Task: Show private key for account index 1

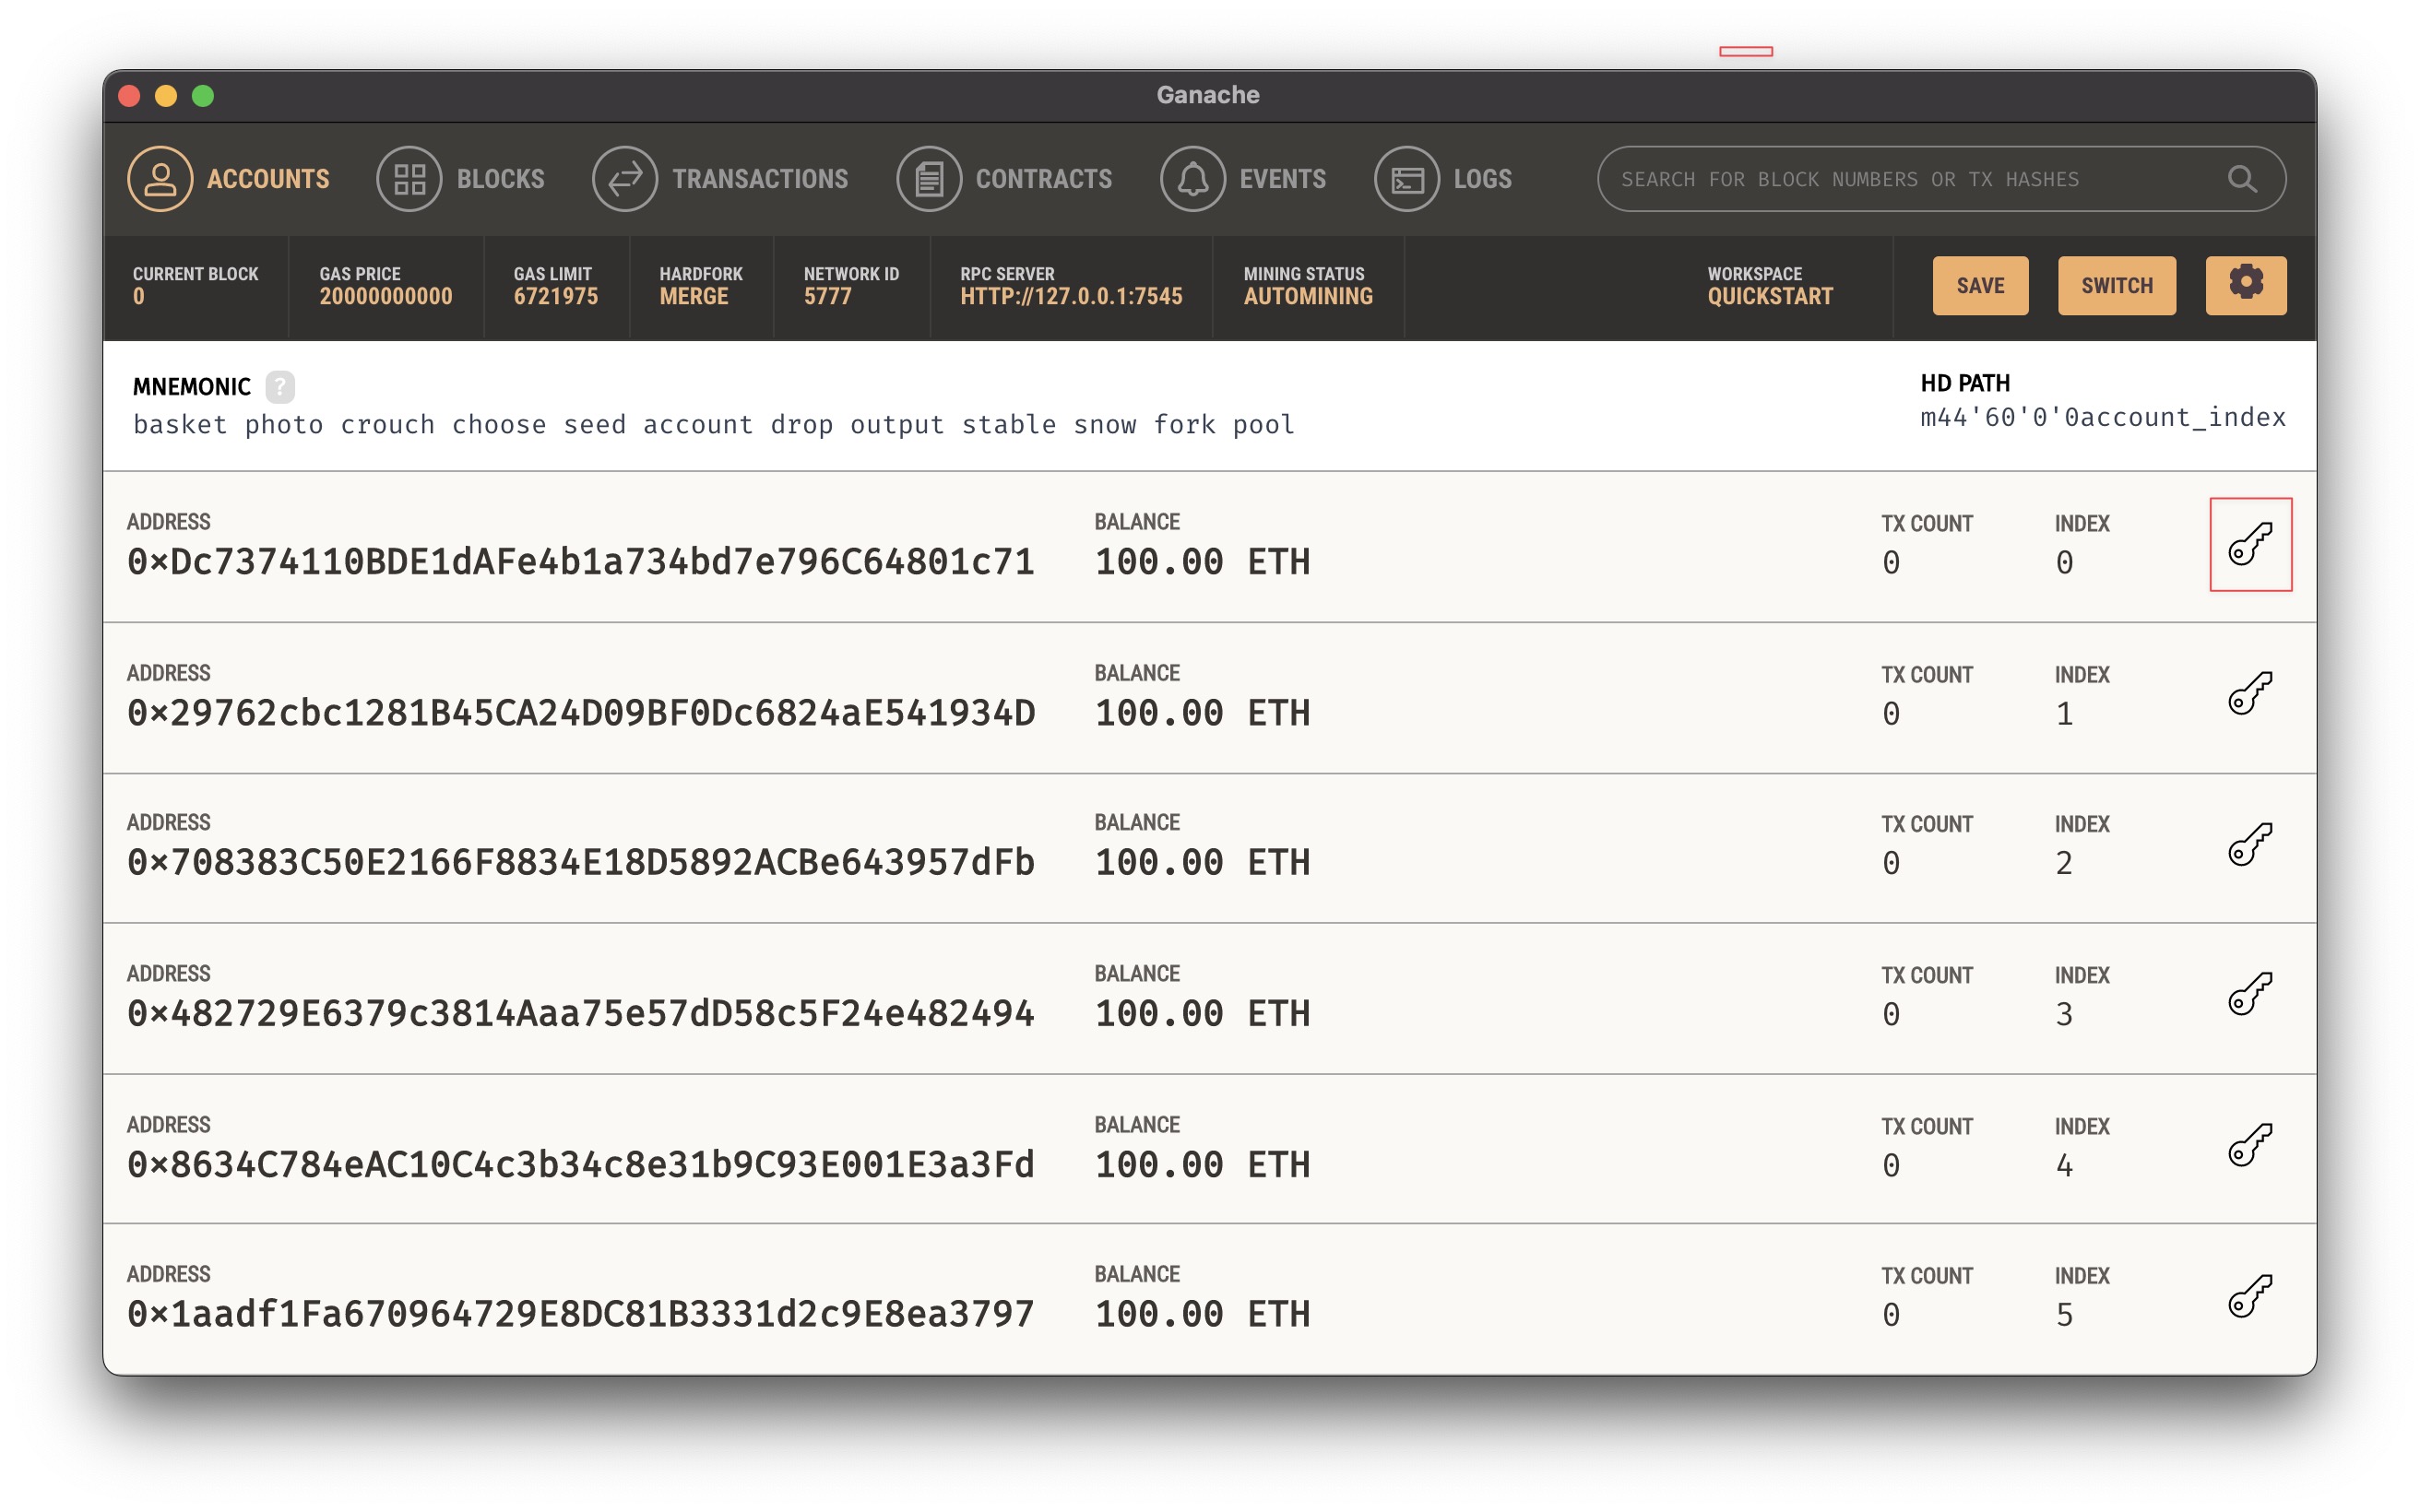Action: pyautogui.click(x=2250, y=693)
